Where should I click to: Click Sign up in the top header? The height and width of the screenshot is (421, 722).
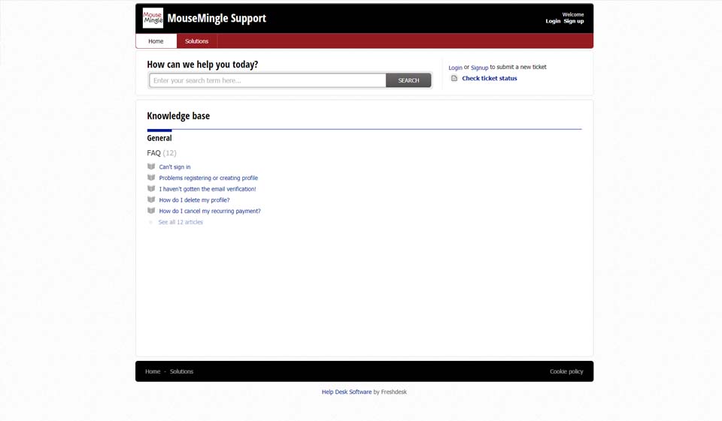point(574,21)
